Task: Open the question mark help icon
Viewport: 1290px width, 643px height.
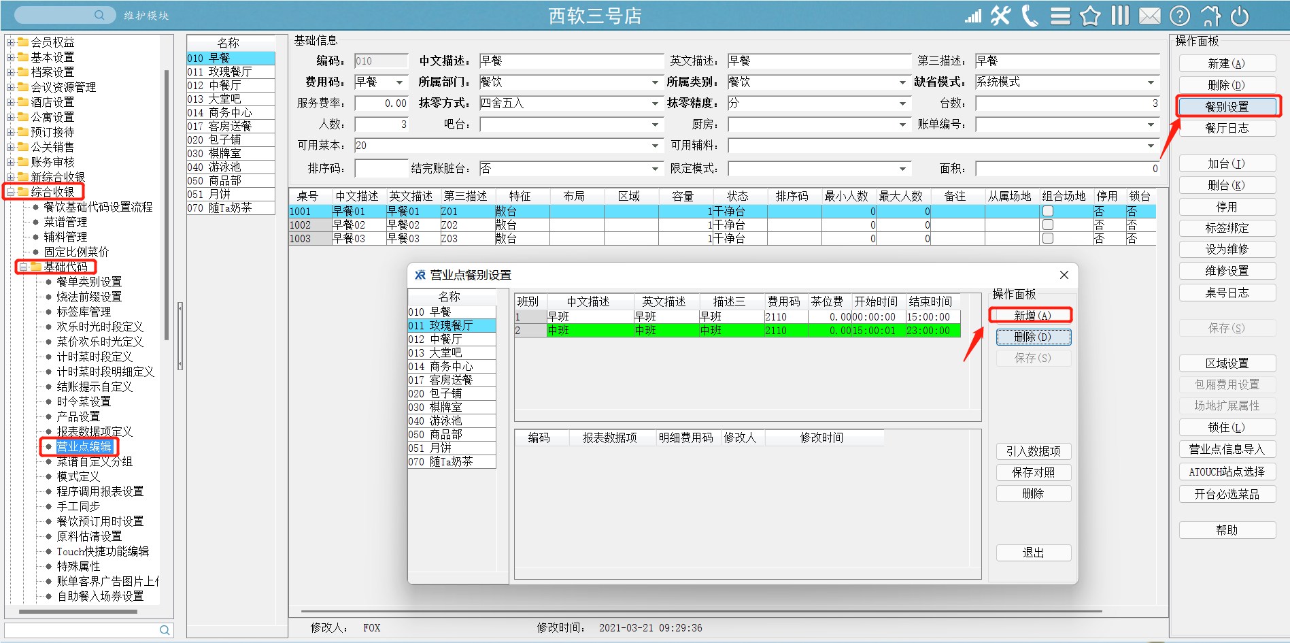Action: click(x=1180, y=16)
